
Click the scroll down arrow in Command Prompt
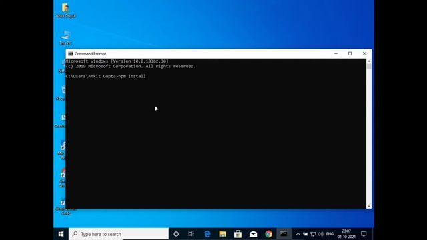click(x=369, y=206)
